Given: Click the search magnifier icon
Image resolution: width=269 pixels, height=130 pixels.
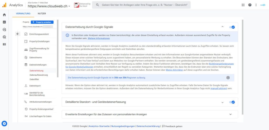Looking at the screenshot, I should (x=97, y=5).
